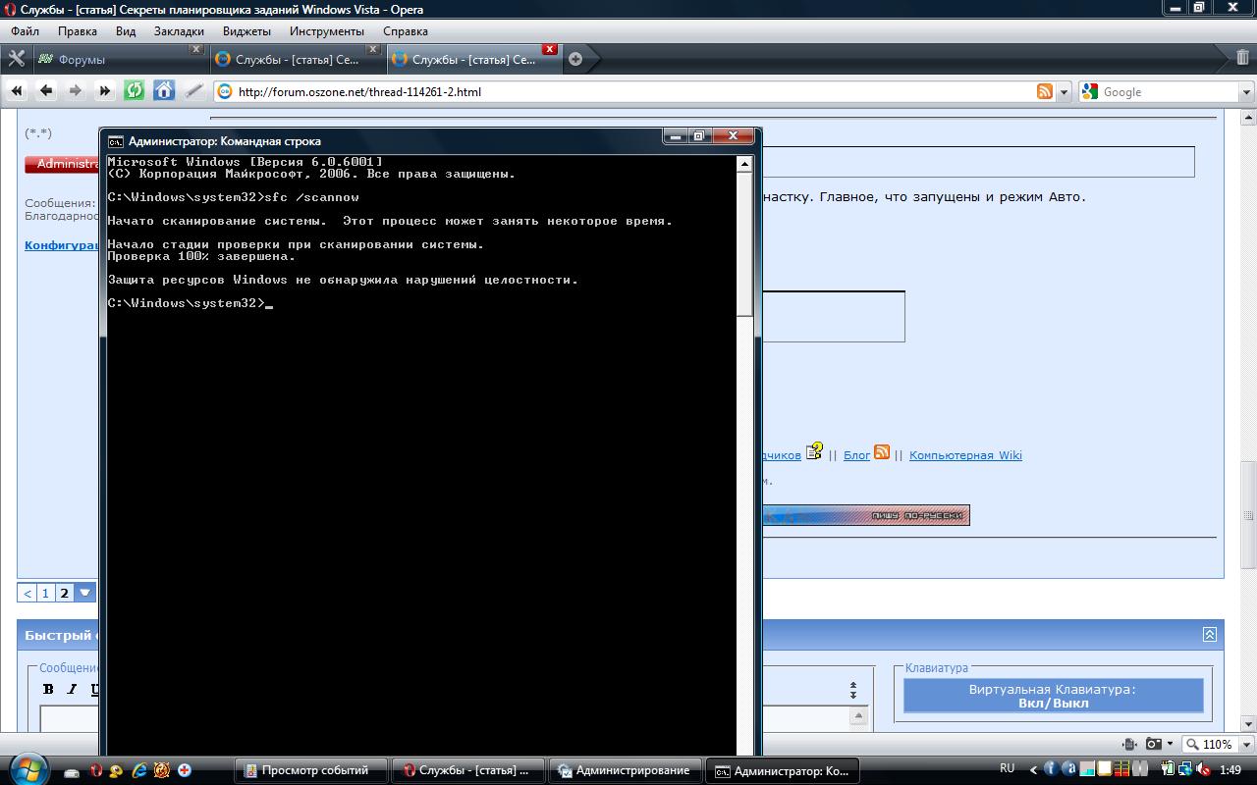The image size is (1257, 785).
Task: Click the пишу по-русски banner image
Action: click(866, 515)
